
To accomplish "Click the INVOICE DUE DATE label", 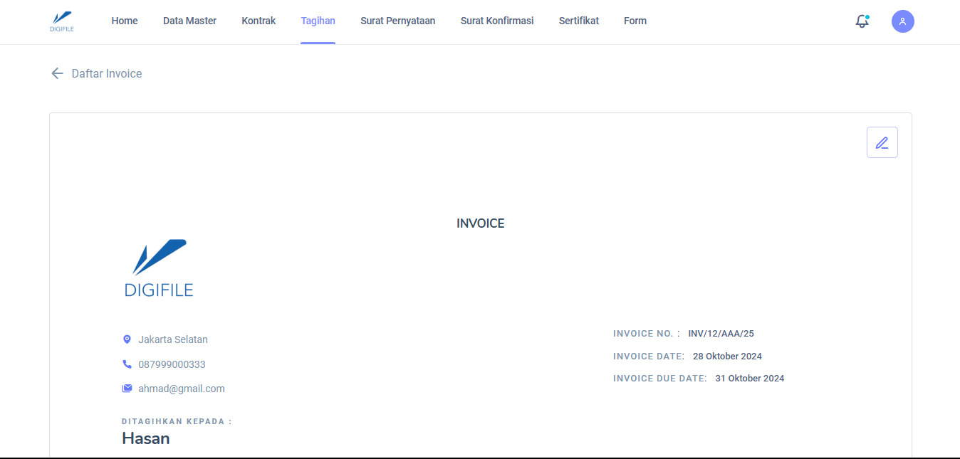I will click(660, 379).
